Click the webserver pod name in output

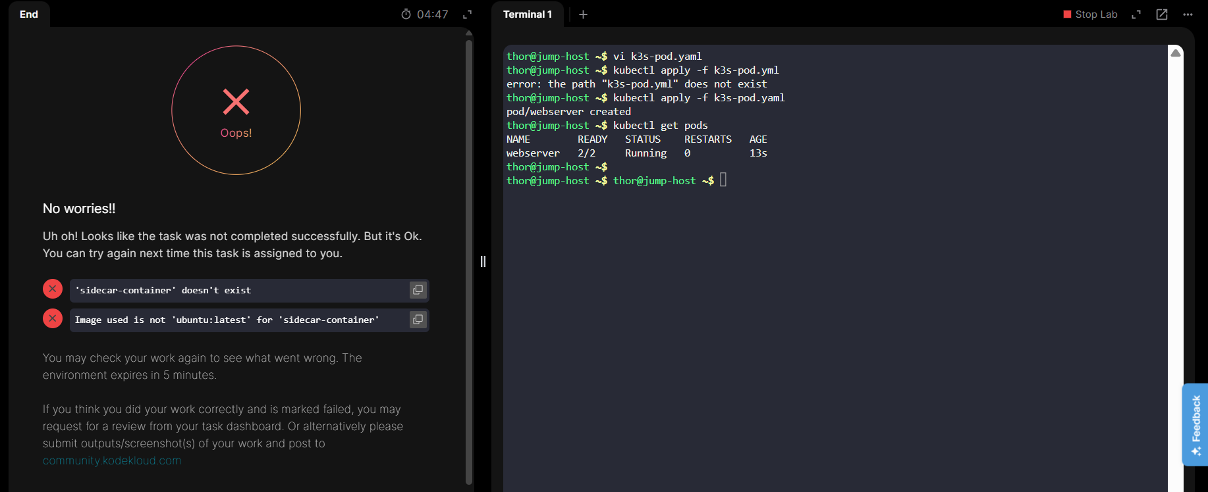point(533,153)
